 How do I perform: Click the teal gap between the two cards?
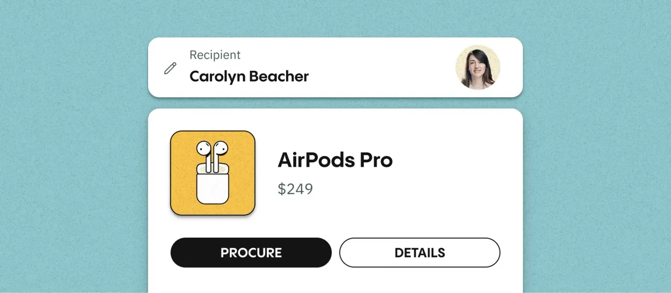pyautogui.click(x=335, y=103)
